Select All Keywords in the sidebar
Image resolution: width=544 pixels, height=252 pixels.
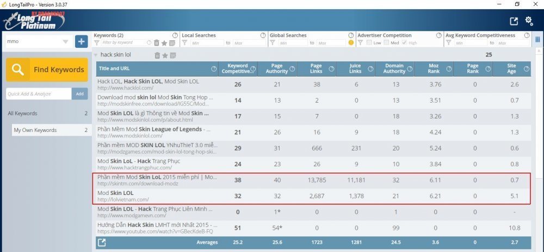point(47,114)
